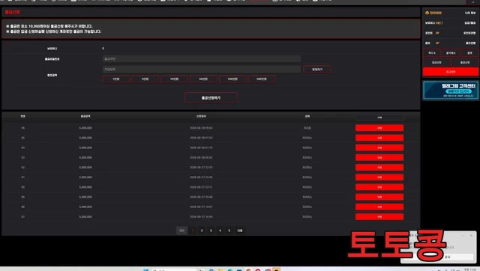
Task: Open page 4 of the withdrawal list
Action: [220, 231]
